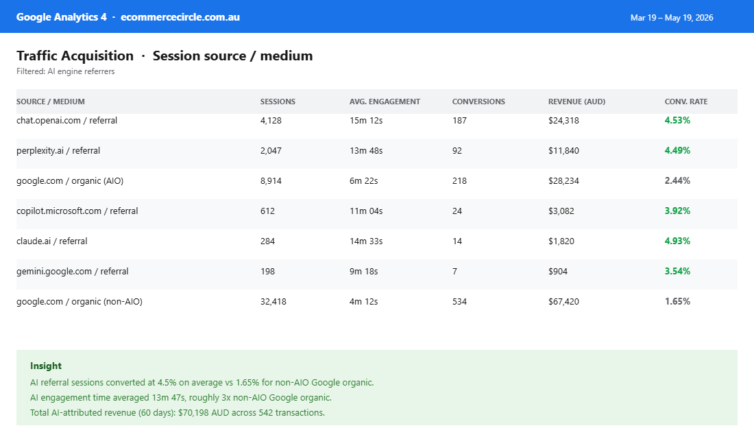Click the 284 sessions value
The width and height of the screenshot is (754, 439).
pos(267,241)
